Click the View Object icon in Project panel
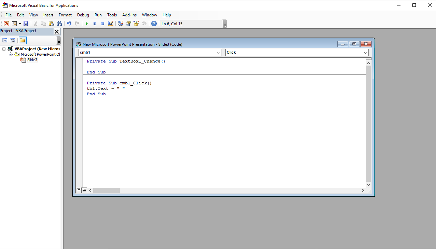Screen dimensions: 436x249 [12, 40]
